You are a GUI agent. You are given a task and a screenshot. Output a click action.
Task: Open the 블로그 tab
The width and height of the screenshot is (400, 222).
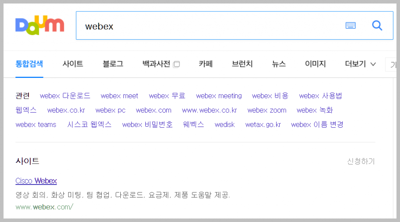(x=113, y=63)
